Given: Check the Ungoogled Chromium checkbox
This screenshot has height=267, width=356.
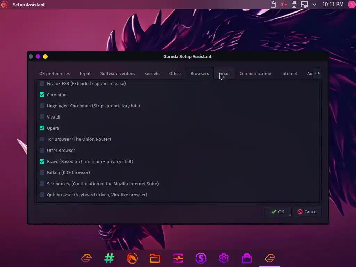Looking at the screenshot, I should [42, 106].
